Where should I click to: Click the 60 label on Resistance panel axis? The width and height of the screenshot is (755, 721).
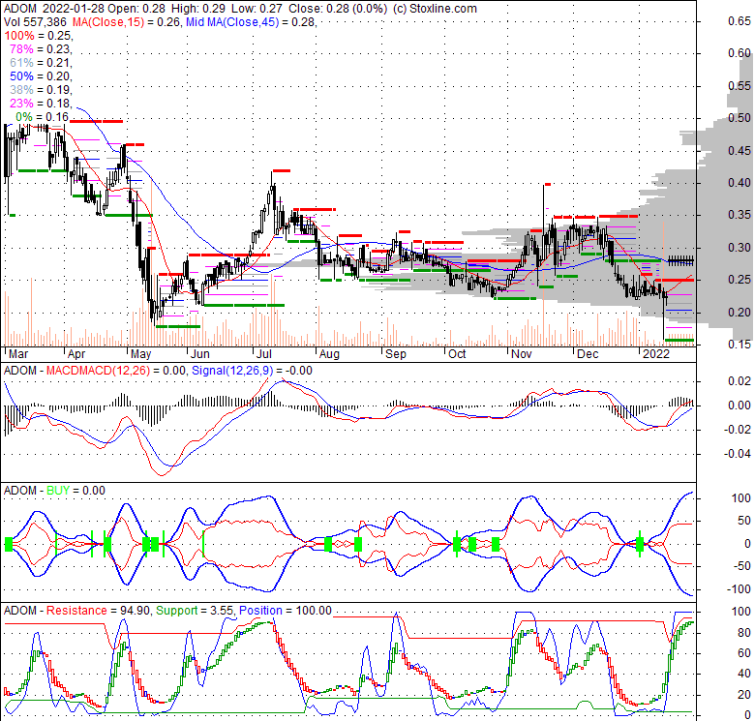pos(744,653)
